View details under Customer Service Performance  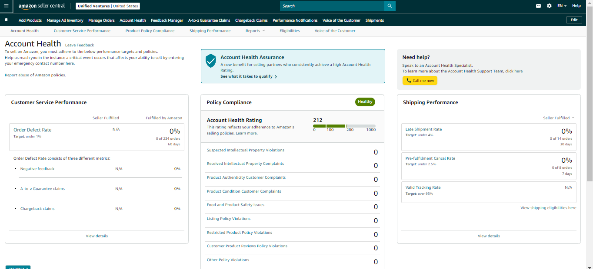pos(97,236)
